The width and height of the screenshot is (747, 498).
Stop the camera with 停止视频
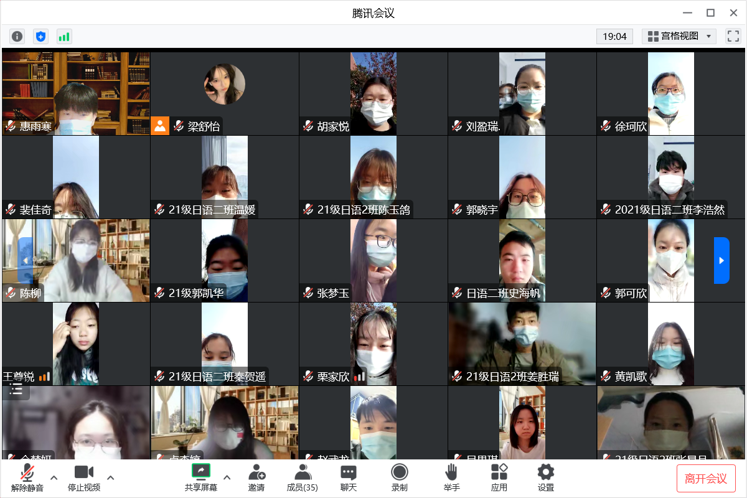click(84, 477)
